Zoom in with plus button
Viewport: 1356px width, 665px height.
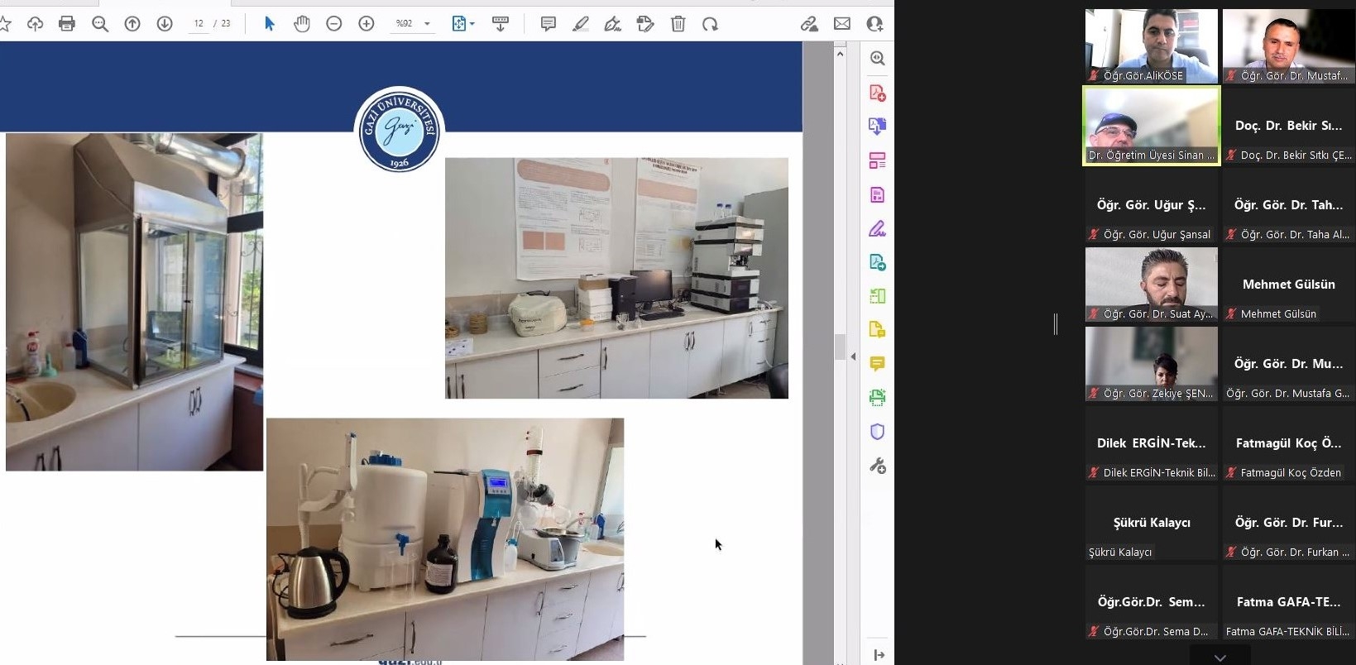point(367,24)
